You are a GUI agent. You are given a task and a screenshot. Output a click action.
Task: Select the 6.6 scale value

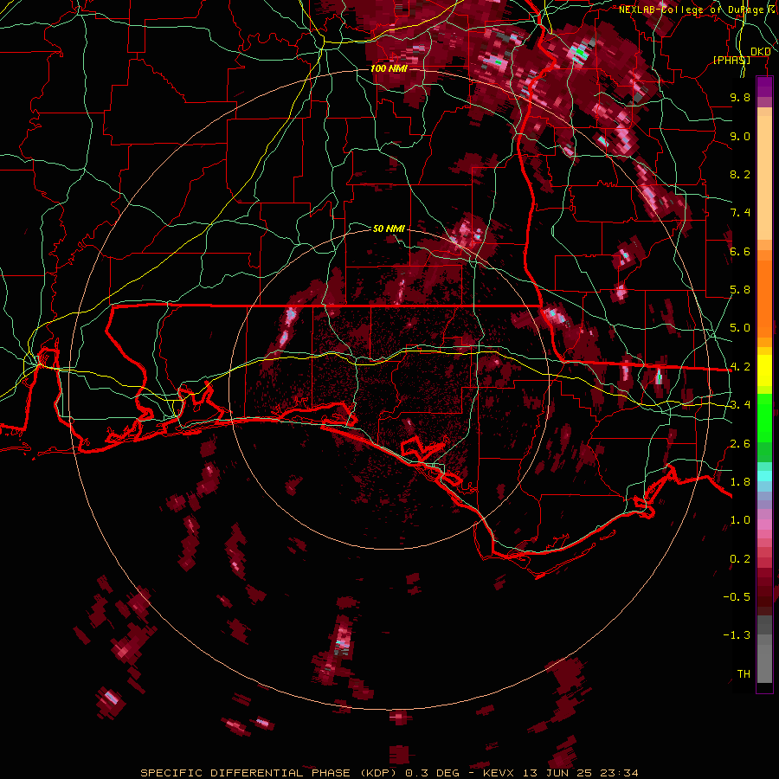pyautogui.click(x=740, y=251)
